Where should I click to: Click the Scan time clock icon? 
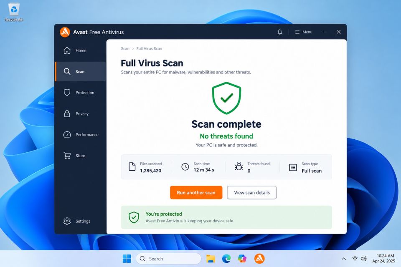pos(185,166)
